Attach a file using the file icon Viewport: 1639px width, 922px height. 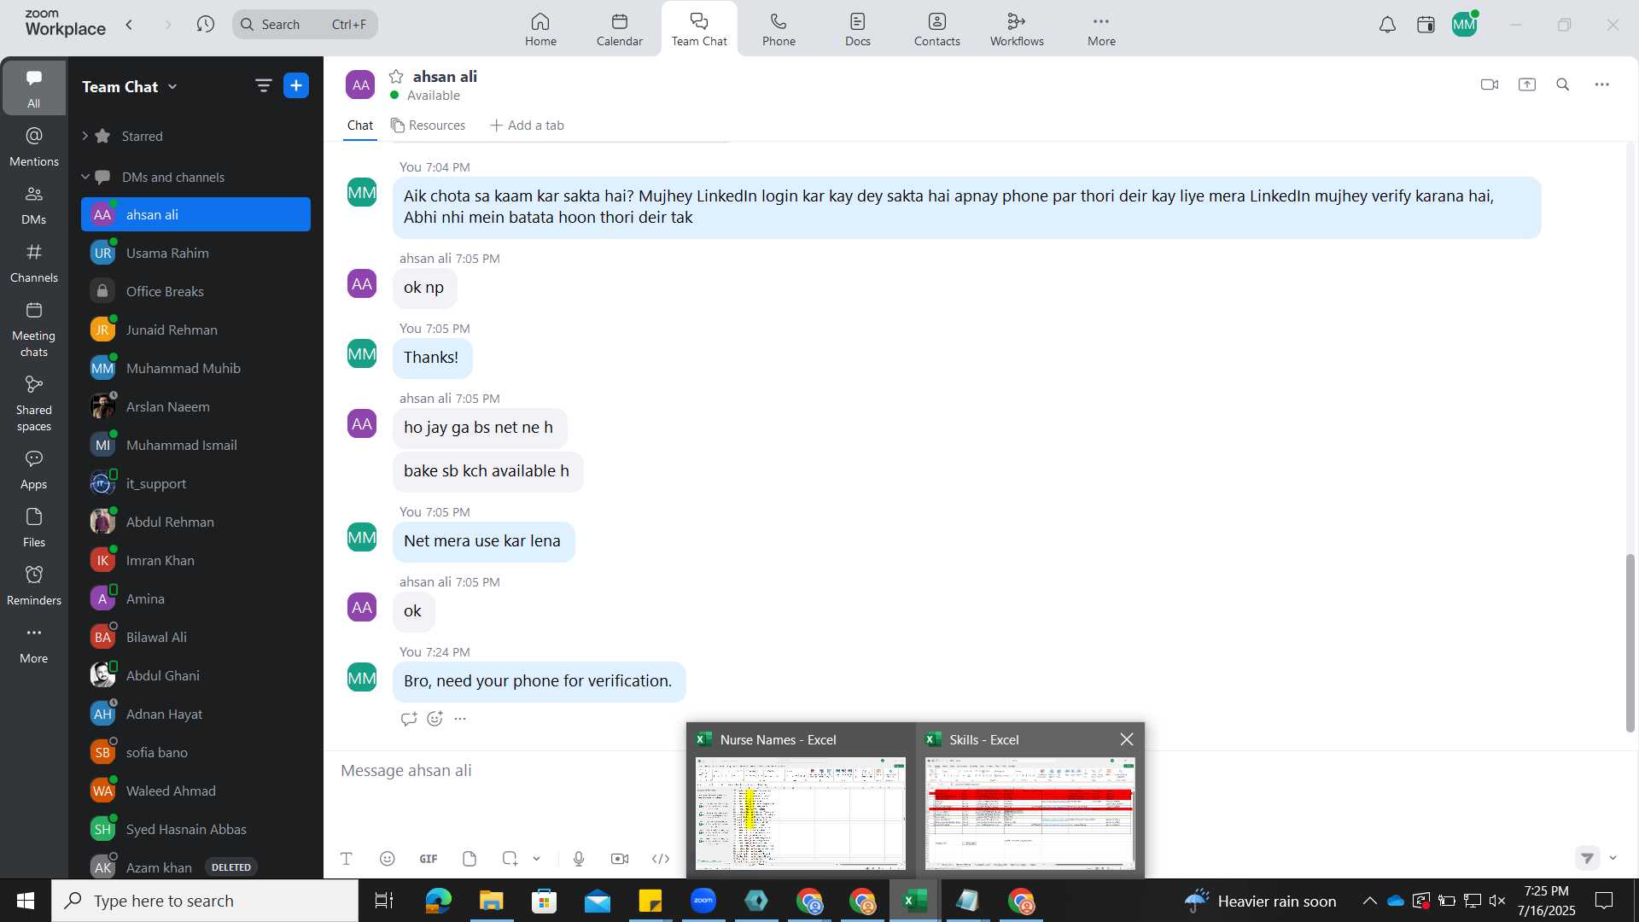tap(470, 859)
